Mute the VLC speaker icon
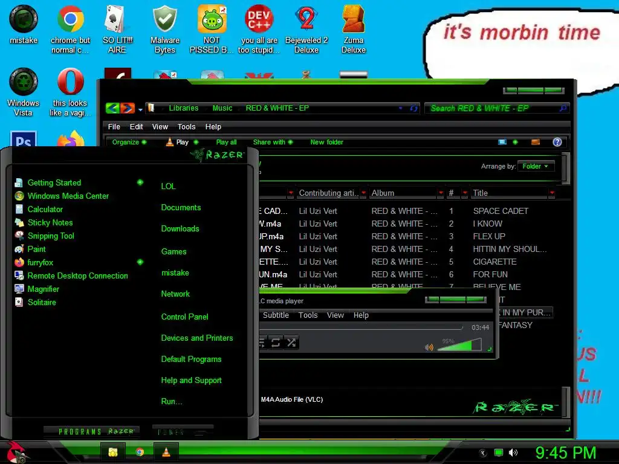Screen dimensions: 619x464 [x=429, y=347]
